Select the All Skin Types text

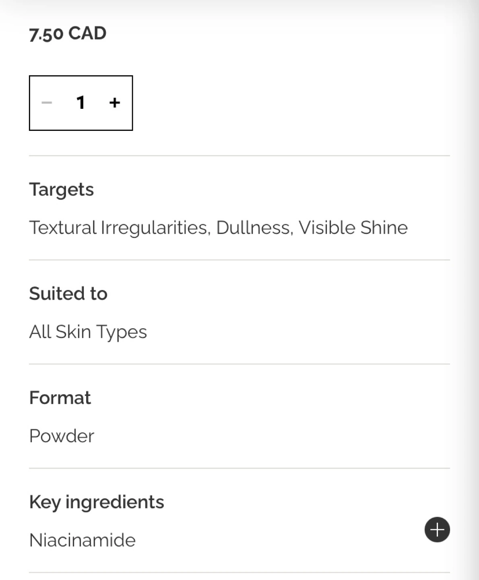click(88, 332)
